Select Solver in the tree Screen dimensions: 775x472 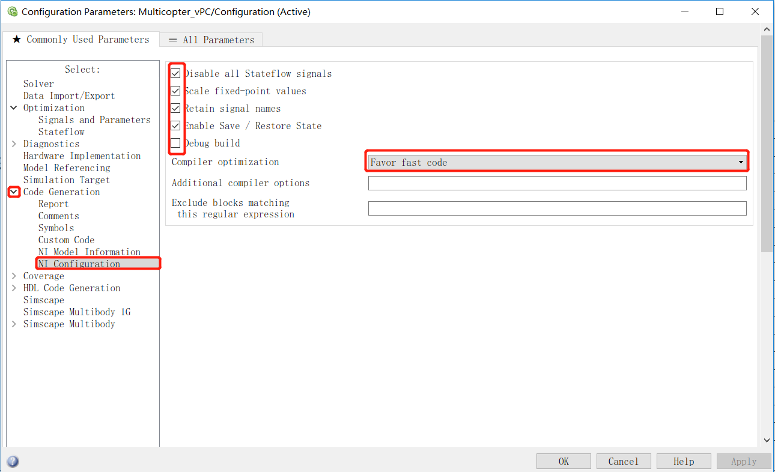coord(38,84)
